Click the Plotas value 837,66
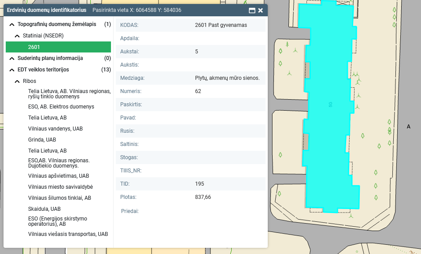The image size is (421, 254). 203,197
